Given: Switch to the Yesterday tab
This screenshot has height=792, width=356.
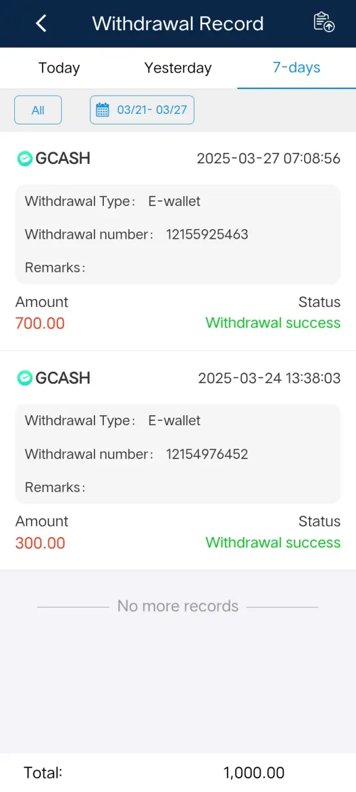Looking at the screenshot, I should (178, 68).
